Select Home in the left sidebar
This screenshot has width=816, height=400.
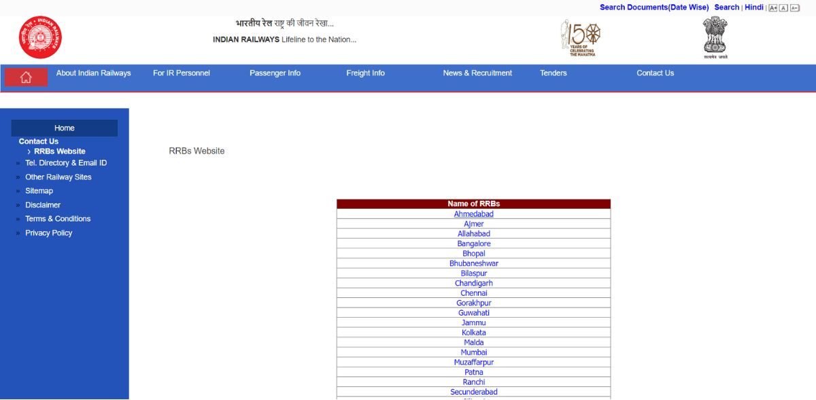65,128
